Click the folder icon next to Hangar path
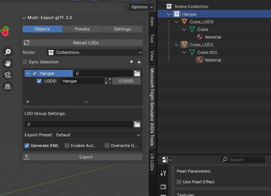 point(137,73)
